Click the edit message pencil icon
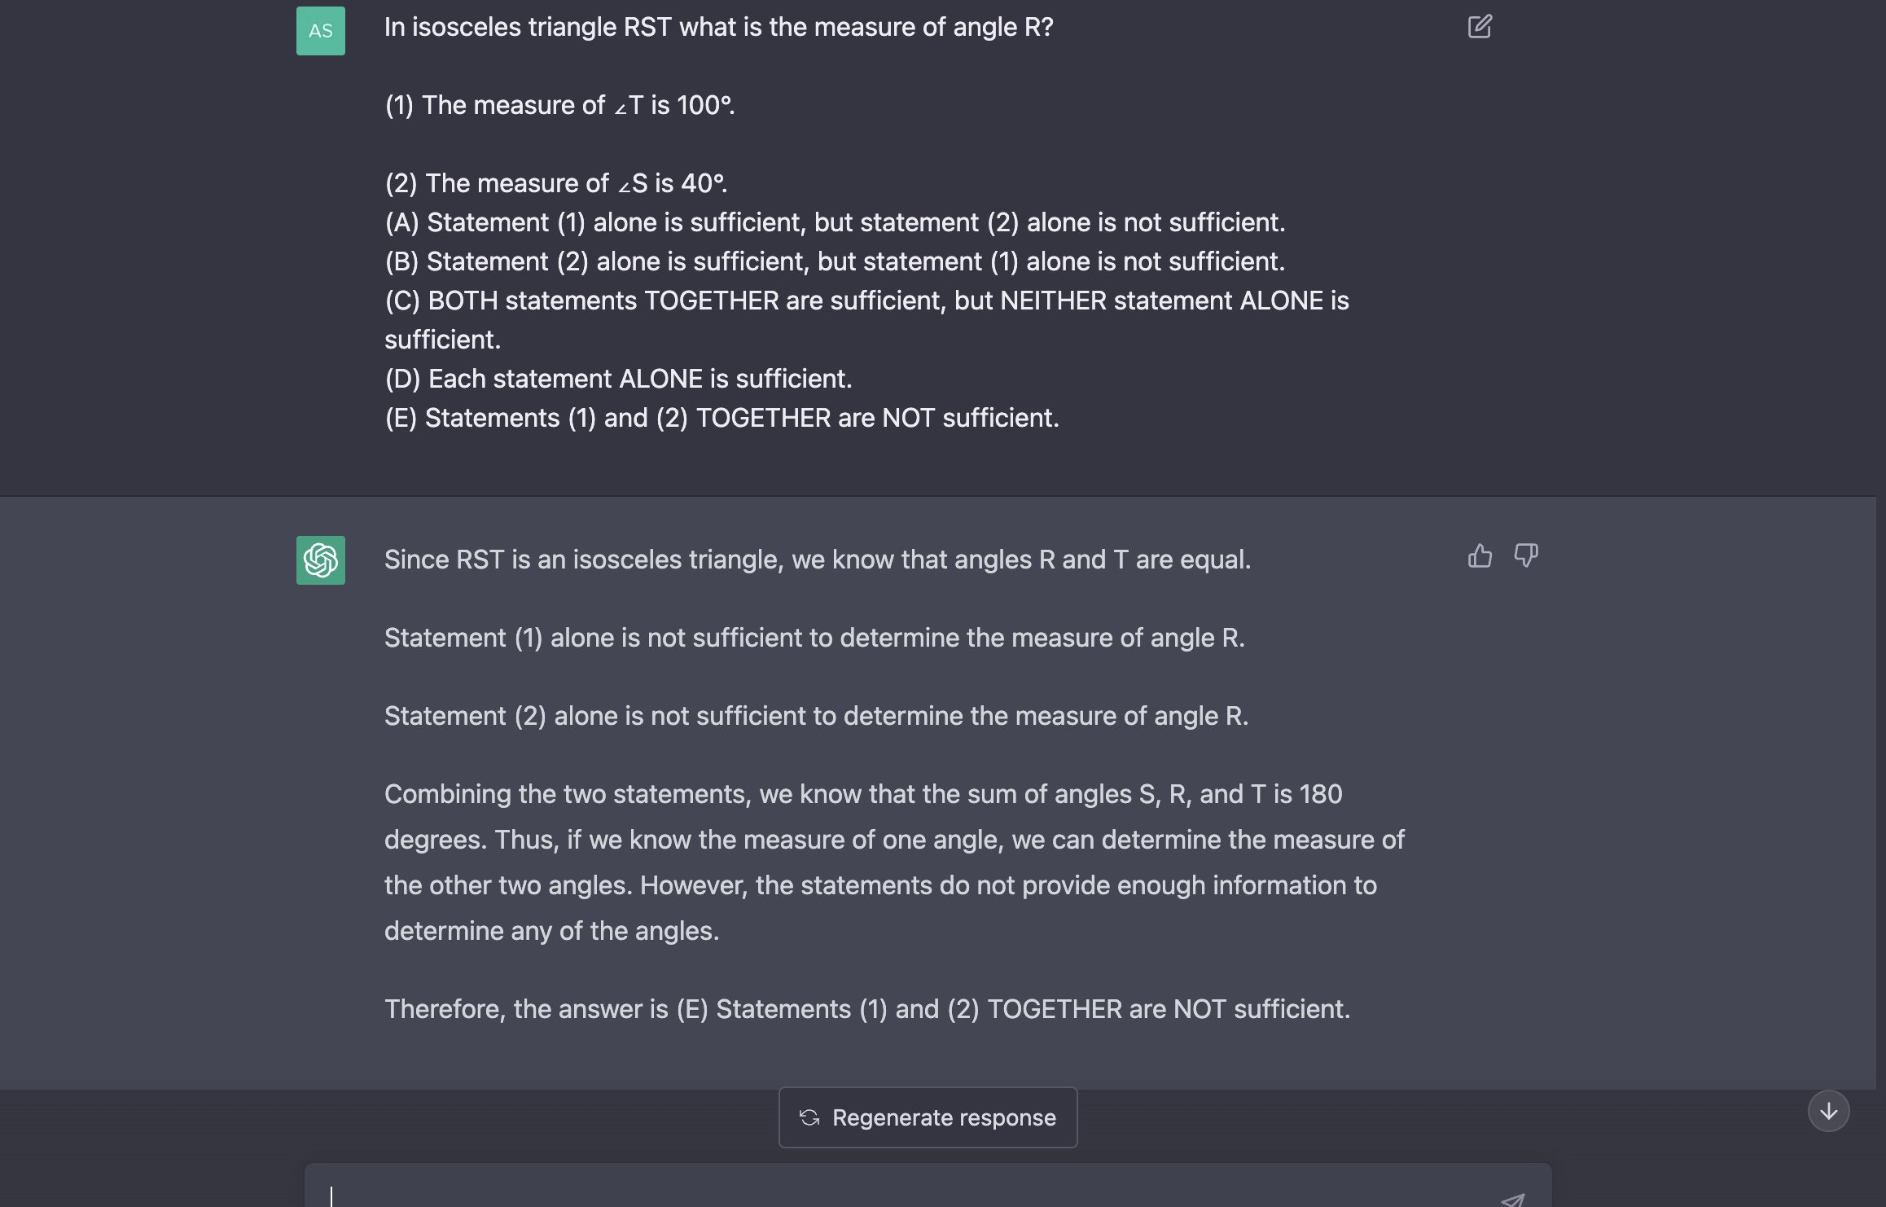Screen dimensions: 1886x1207 (1480, 27)
